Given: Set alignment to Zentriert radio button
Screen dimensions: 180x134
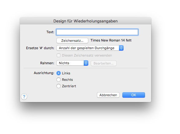Looking at the screenshot, I should coord(59,86).
